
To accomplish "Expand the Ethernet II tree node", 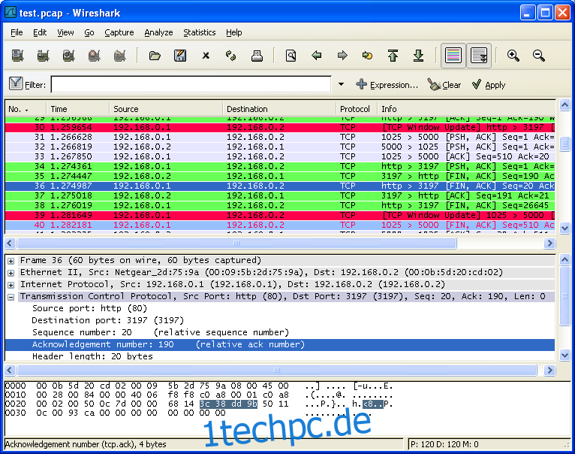I will coord(11,273).
